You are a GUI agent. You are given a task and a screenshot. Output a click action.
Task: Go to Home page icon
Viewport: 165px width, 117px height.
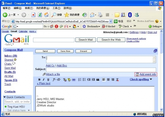[x=46, y=15]
